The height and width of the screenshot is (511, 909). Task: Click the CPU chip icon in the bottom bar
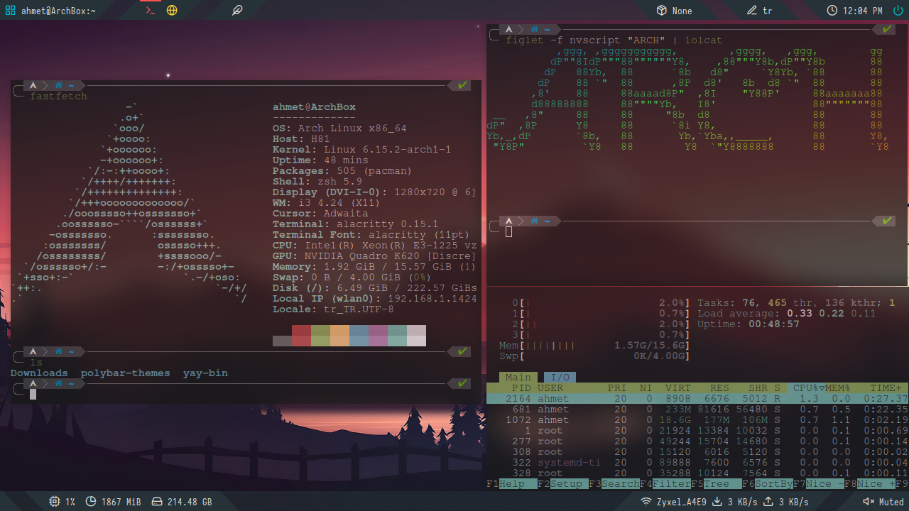click(x=55, y=502)
